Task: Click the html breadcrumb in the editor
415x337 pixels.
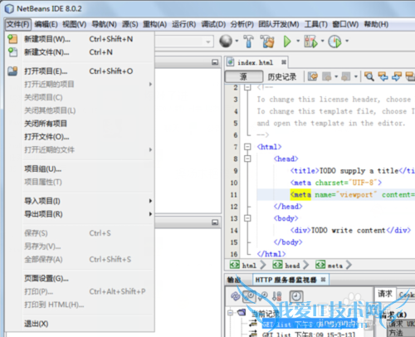Action: pos(245,266)
